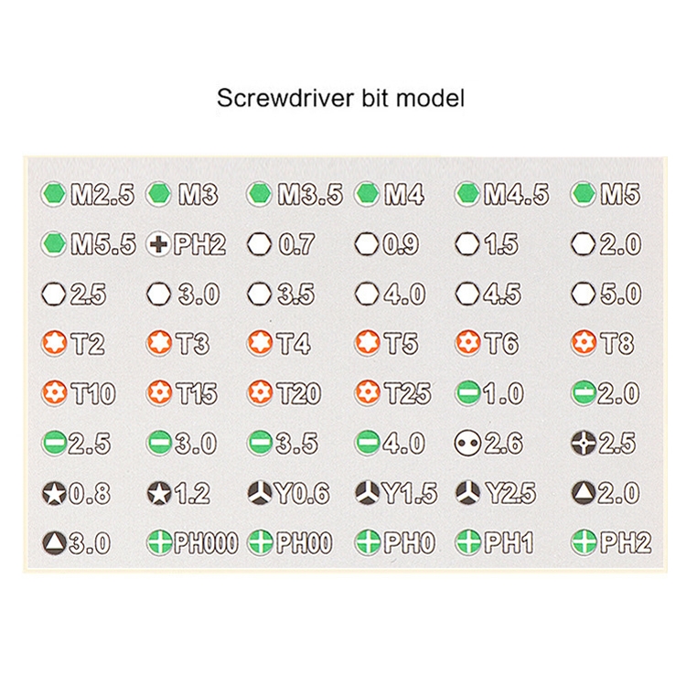Select the green hexagon icon for M4.5

pyautogui.click(x=468, y=194)
